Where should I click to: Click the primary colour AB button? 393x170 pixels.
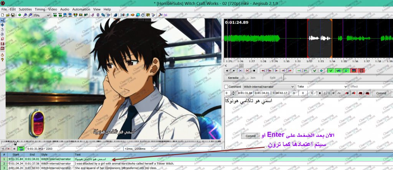(x=347, y=93)
